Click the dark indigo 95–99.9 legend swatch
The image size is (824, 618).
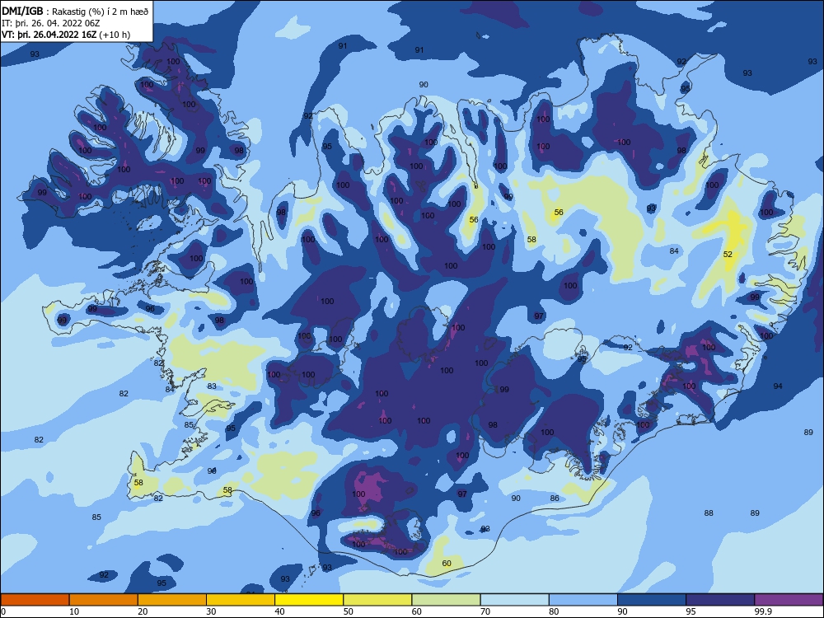click(x=720, y=600)
